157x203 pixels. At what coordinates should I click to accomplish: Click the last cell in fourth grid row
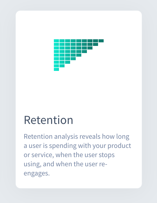tap(84, 52)
